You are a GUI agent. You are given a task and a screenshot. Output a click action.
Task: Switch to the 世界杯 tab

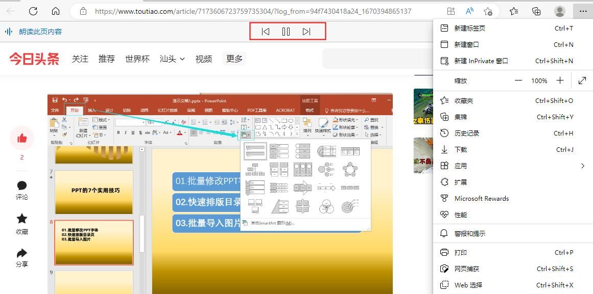coord(136,59)
